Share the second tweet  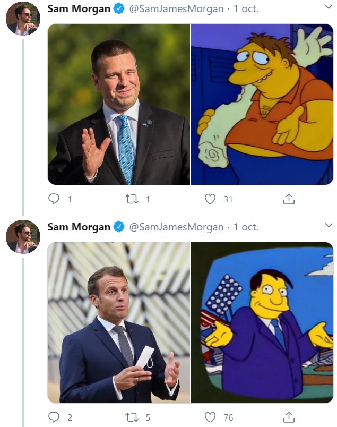click(x=288, y=417)
